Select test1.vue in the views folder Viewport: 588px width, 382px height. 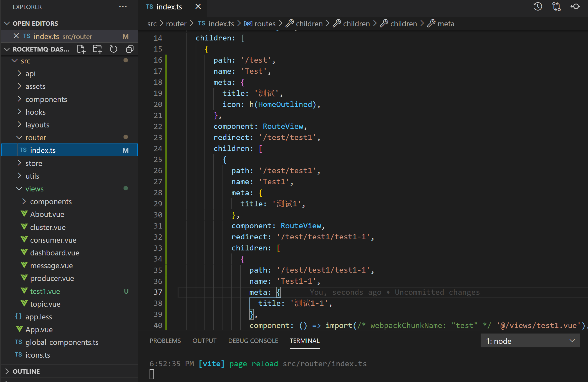pos(45,291)
